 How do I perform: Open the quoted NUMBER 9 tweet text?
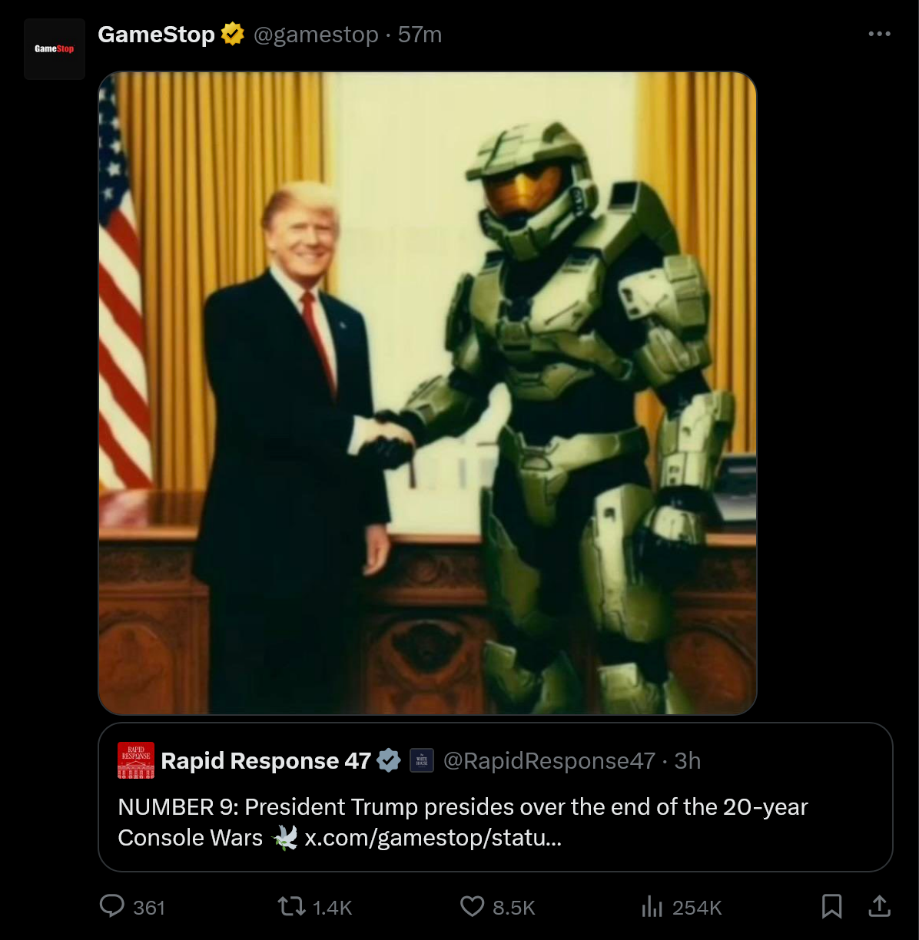tap(463, 807)
